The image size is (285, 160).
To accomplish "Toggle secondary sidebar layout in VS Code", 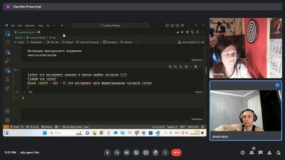I will [177, 25].
